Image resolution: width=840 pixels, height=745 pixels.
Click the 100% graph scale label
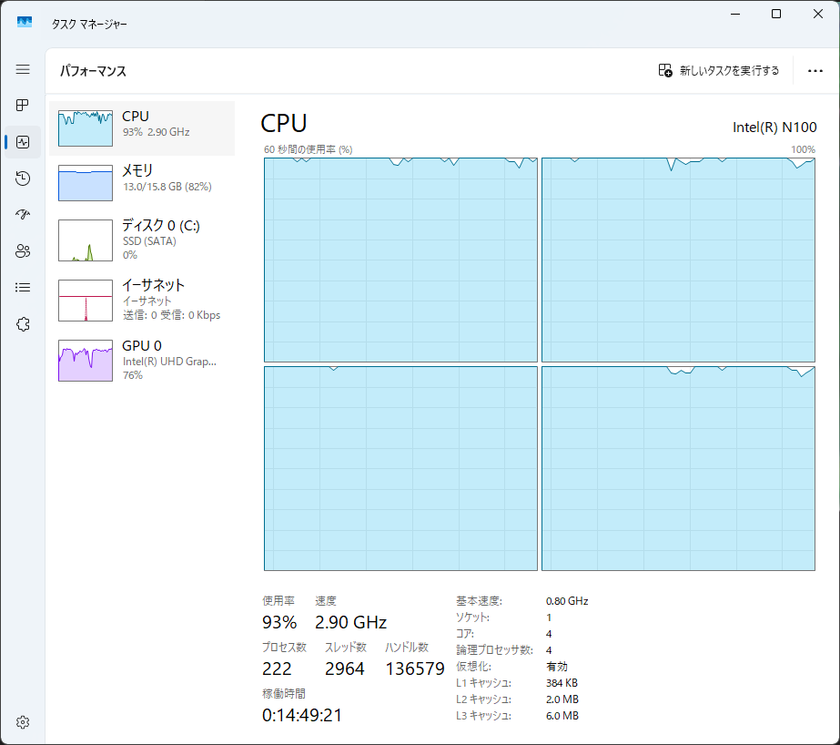(x=803, y=149)
